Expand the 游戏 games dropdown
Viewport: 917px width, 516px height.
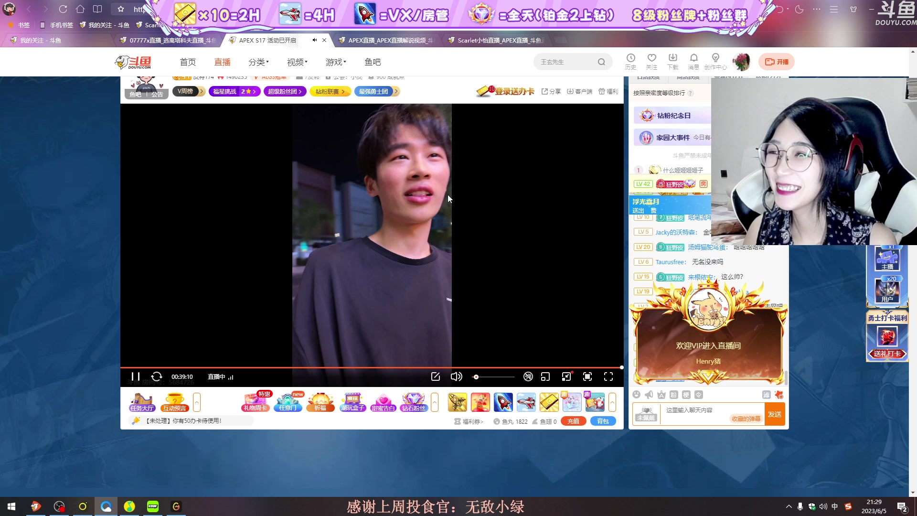click(x=336, y=62)
